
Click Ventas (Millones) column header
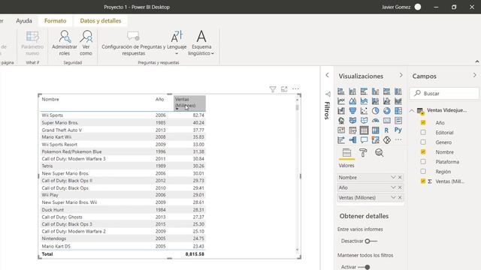[x=189, y=103]
